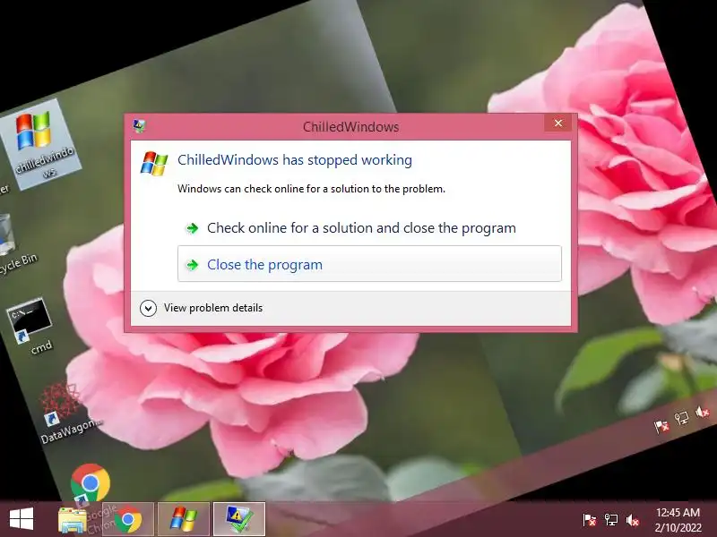Viewport: 717px width, 537px height.
Task: Click rotated flag icon in tilted tray
Action: coord(661,427)
